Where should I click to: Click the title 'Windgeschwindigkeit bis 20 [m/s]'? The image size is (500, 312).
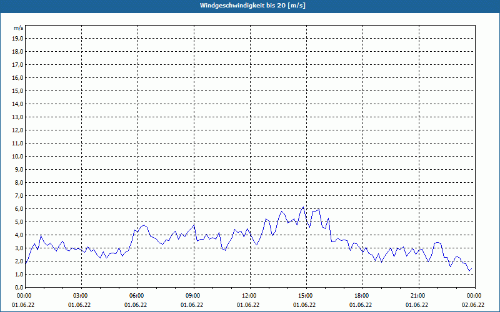252,6
